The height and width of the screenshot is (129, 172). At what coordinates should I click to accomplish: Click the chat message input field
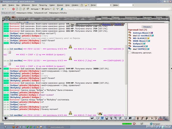[x=49, y=118]
